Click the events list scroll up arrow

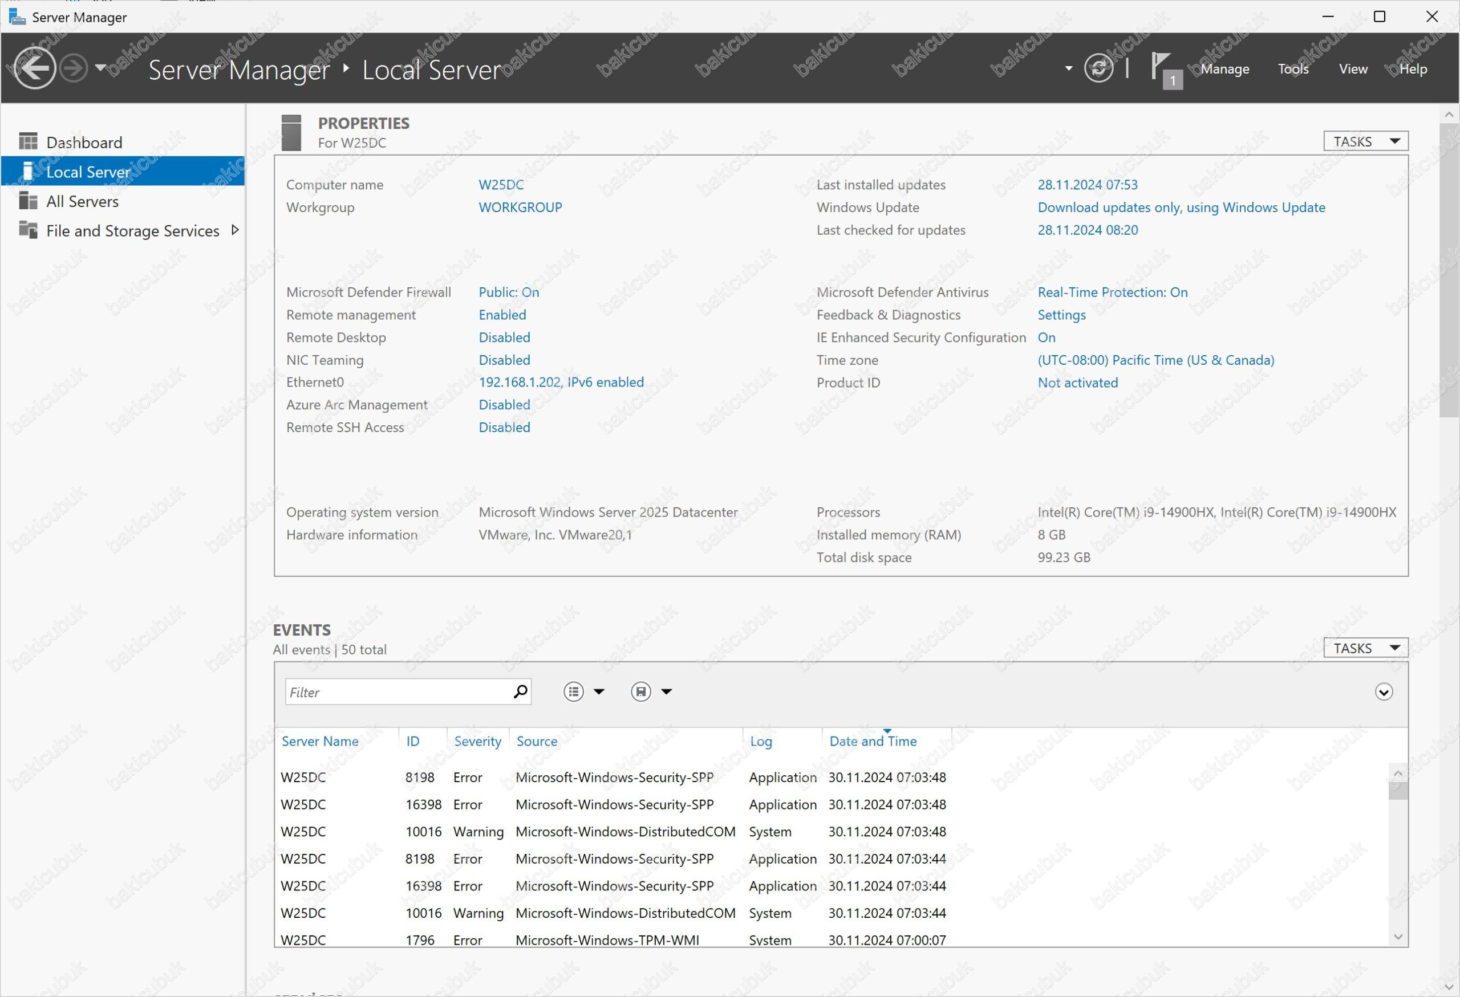pos(1398,774)
